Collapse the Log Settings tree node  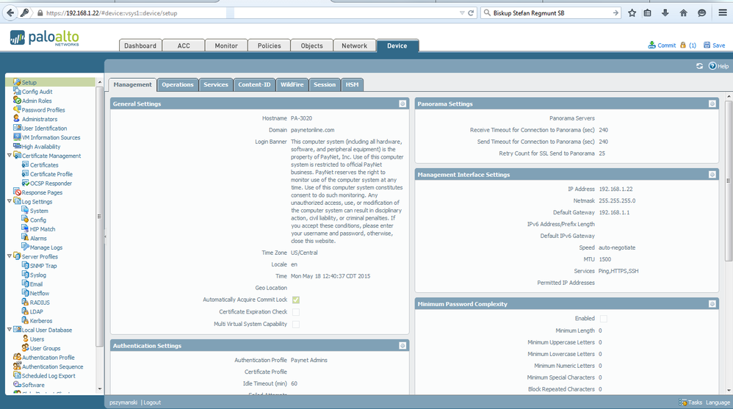[x=10, y=201]
